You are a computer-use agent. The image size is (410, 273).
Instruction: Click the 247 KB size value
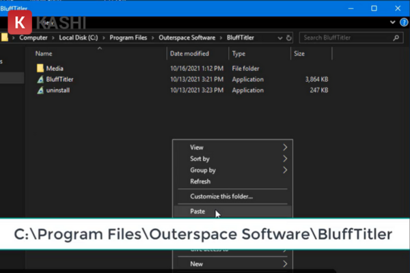click(x=319, y=90)
